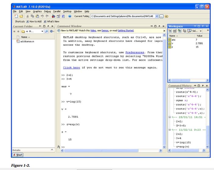This screenshot has height=170, width=214.
Task: Select 'X=3+5;' in Command History
Action: coord(181,126)
